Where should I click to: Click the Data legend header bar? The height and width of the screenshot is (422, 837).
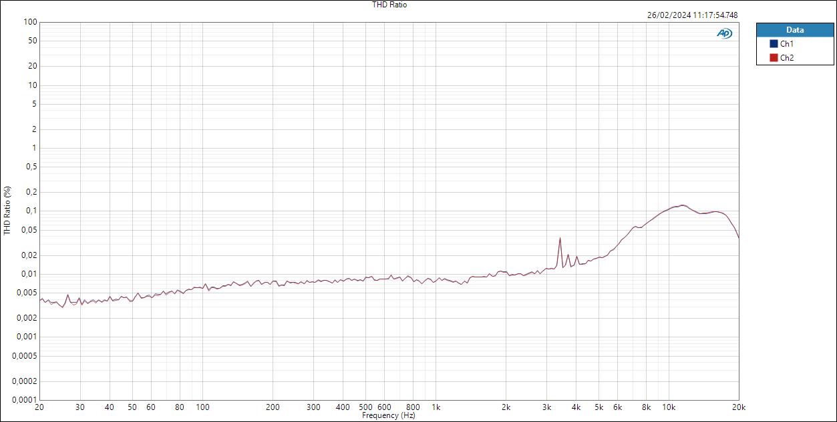pyautogui.click(x=795, y=29)
